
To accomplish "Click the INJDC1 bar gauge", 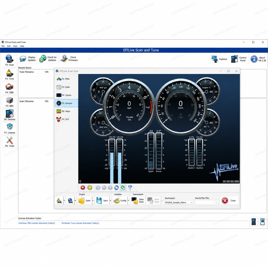I will 191,152.
